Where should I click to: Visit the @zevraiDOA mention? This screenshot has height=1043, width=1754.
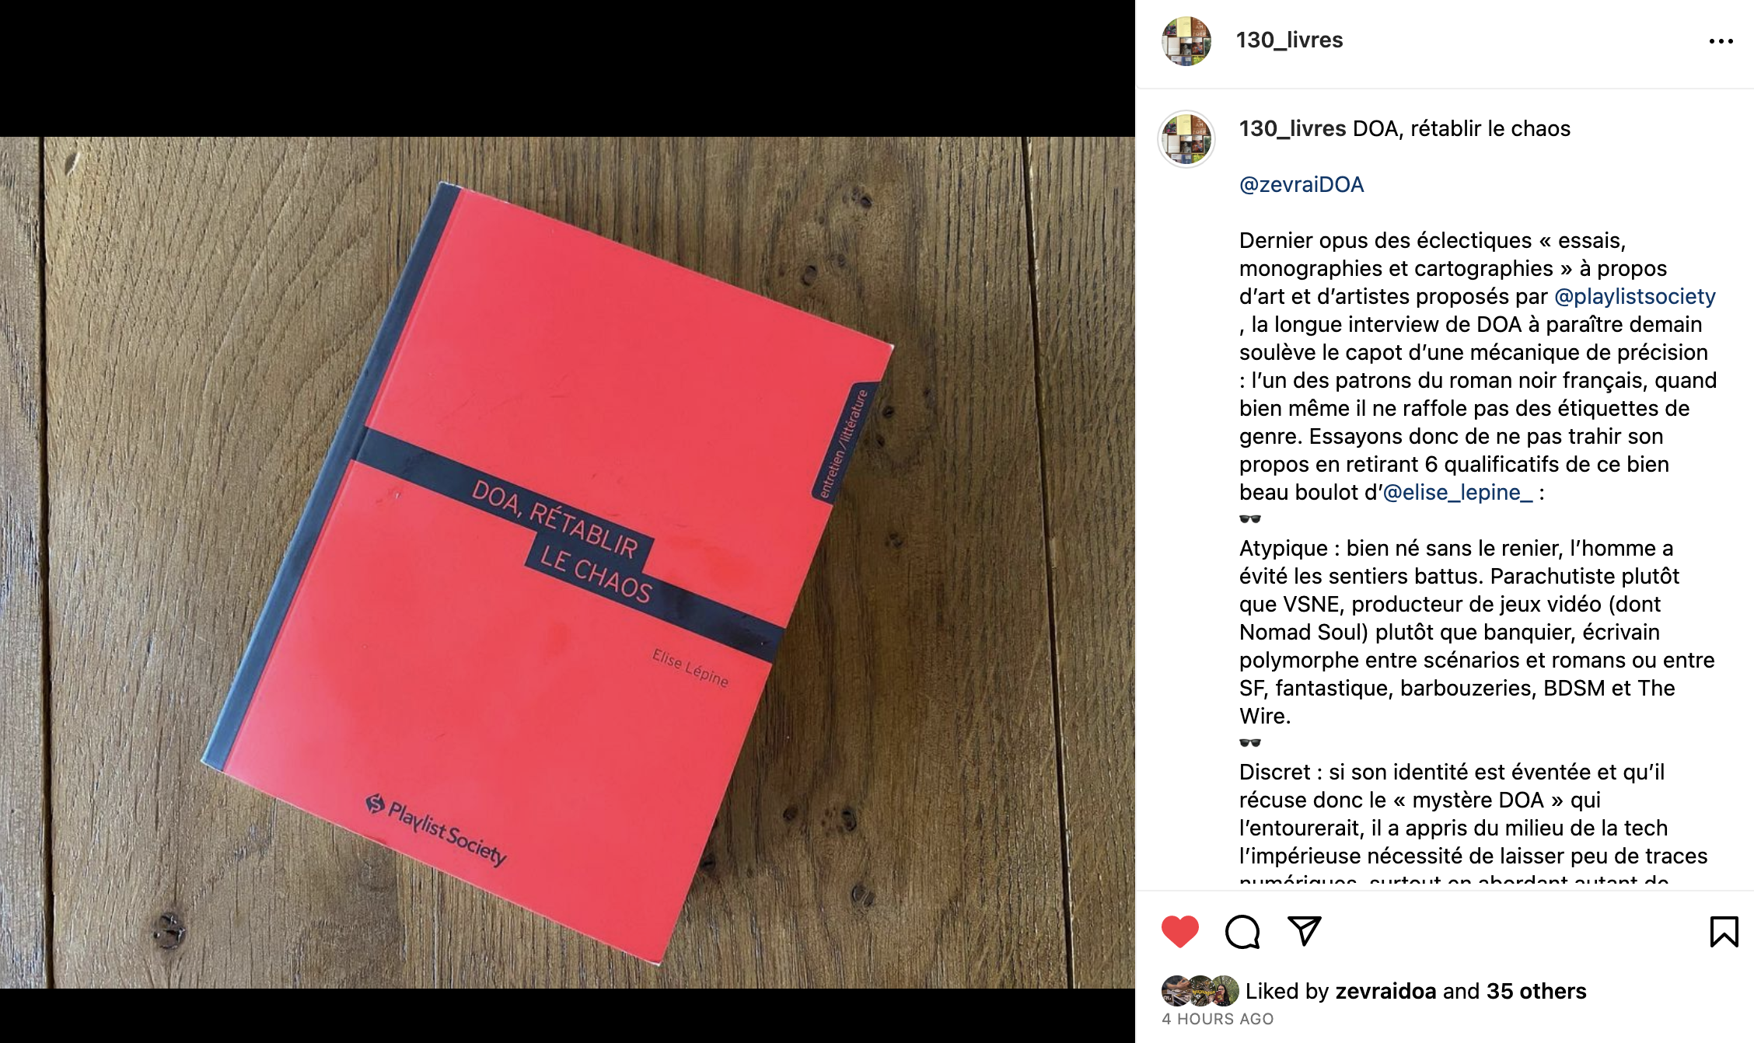tap(1302, 184)
